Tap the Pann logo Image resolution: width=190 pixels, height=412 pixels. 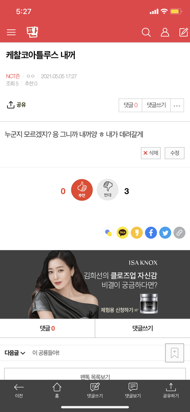(32, 32)
